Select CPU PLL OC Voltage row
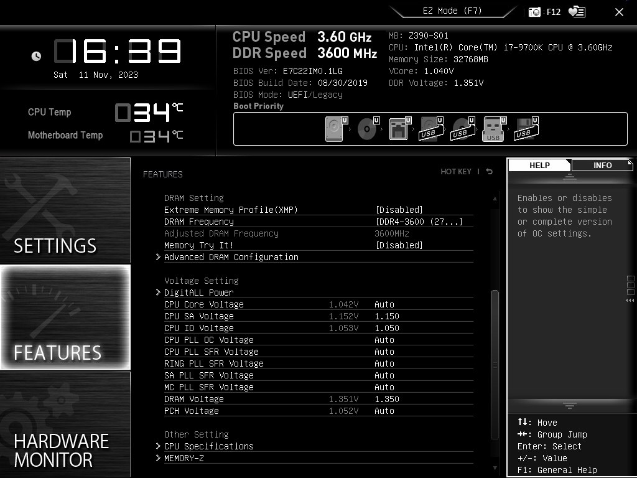The width and height of the screenshot is (637, 478). tap(318, 340)
